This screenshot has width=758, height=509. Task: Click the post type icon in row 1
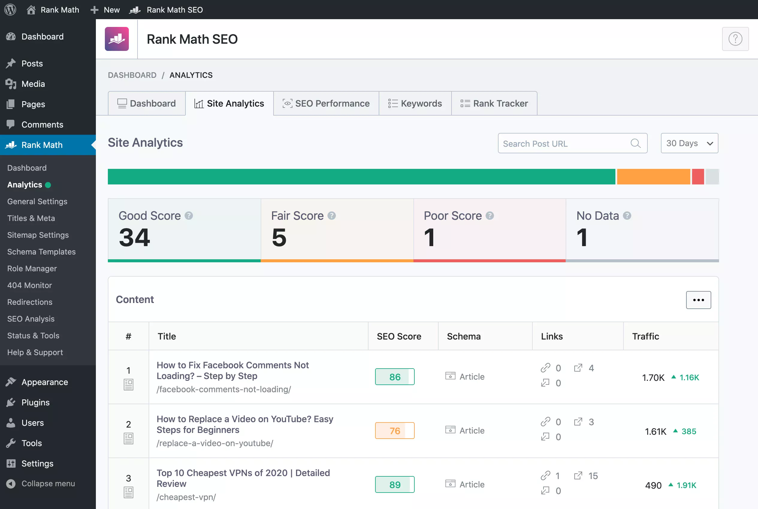tap(129, 385)
